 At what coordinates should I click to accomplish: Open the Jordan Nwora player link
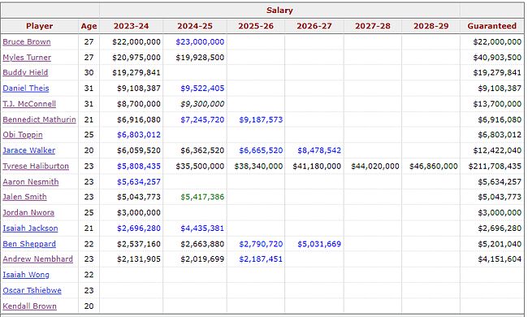click(28, 213)
